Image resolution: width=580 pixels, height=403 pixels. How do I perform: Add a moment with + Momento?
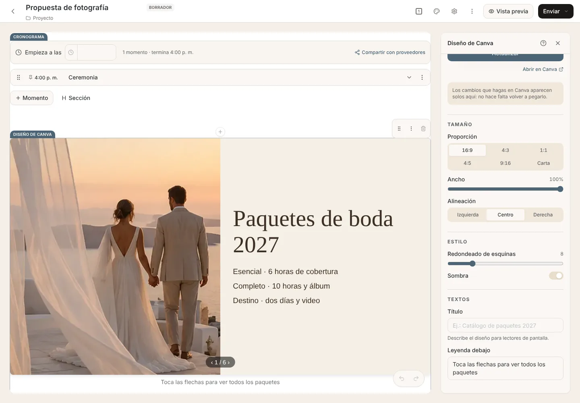tap(32, 98)
